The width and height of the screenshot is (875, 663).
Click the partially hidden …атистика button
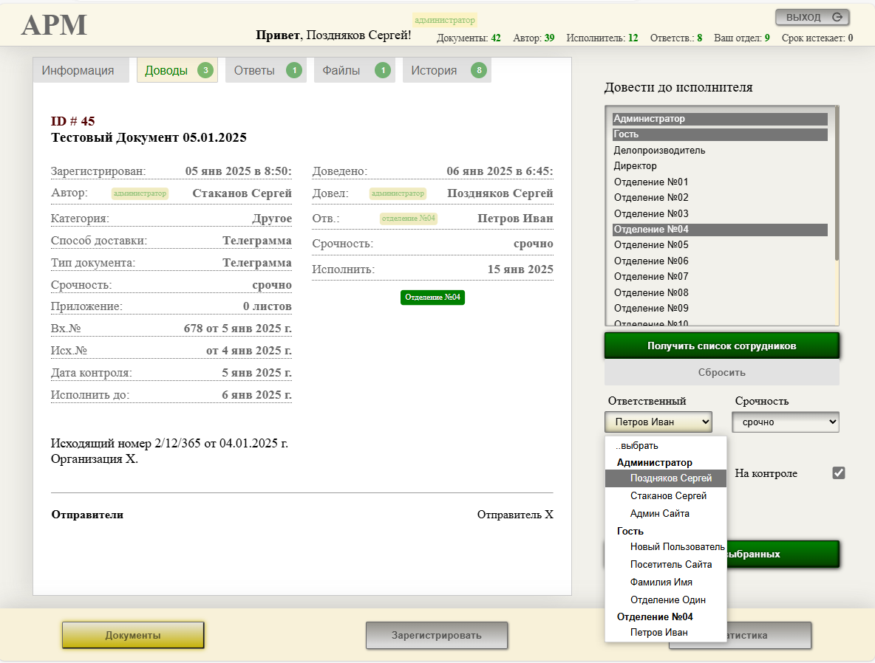coord(769,635)
